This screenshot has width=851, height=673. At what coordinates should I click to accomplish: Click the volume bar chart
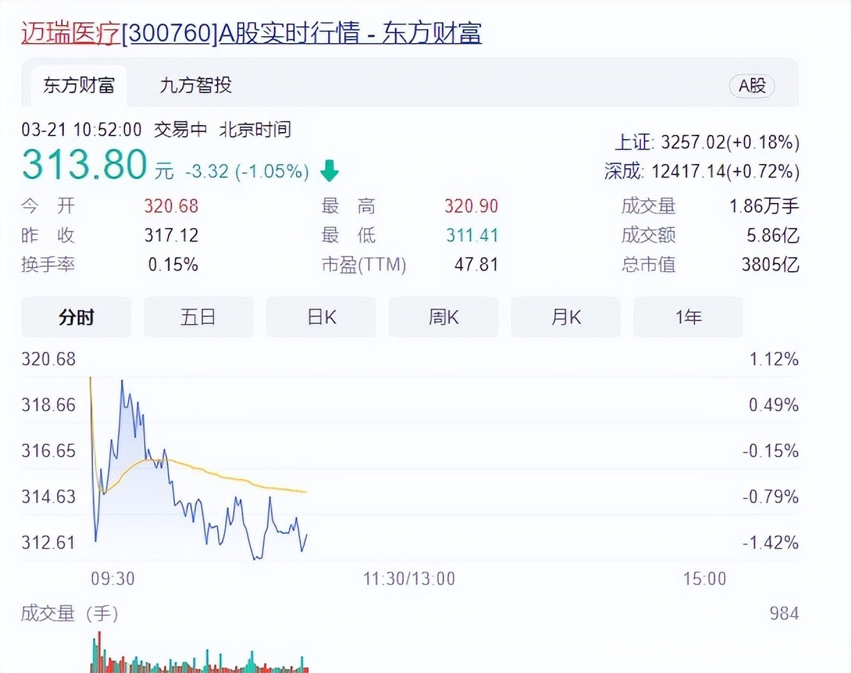[x=199, y=652]
